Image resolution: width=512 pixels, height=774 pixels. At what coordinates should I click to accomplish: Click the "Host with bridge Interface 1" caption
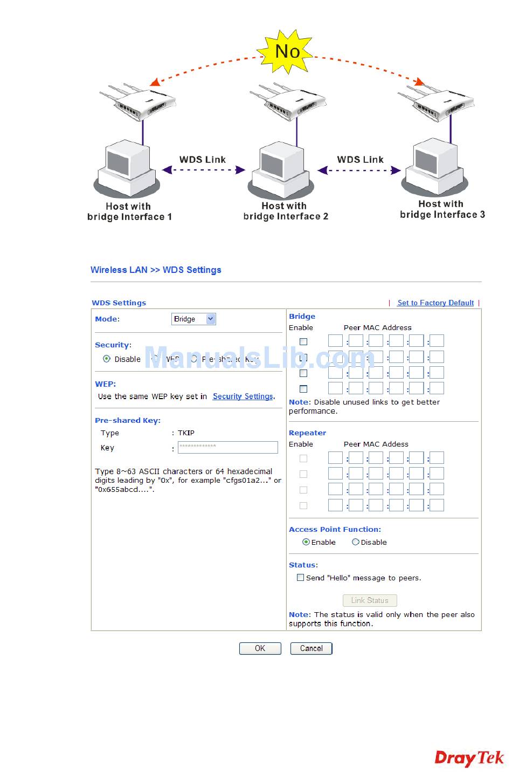pyautogui.click(x=129, y=211)
